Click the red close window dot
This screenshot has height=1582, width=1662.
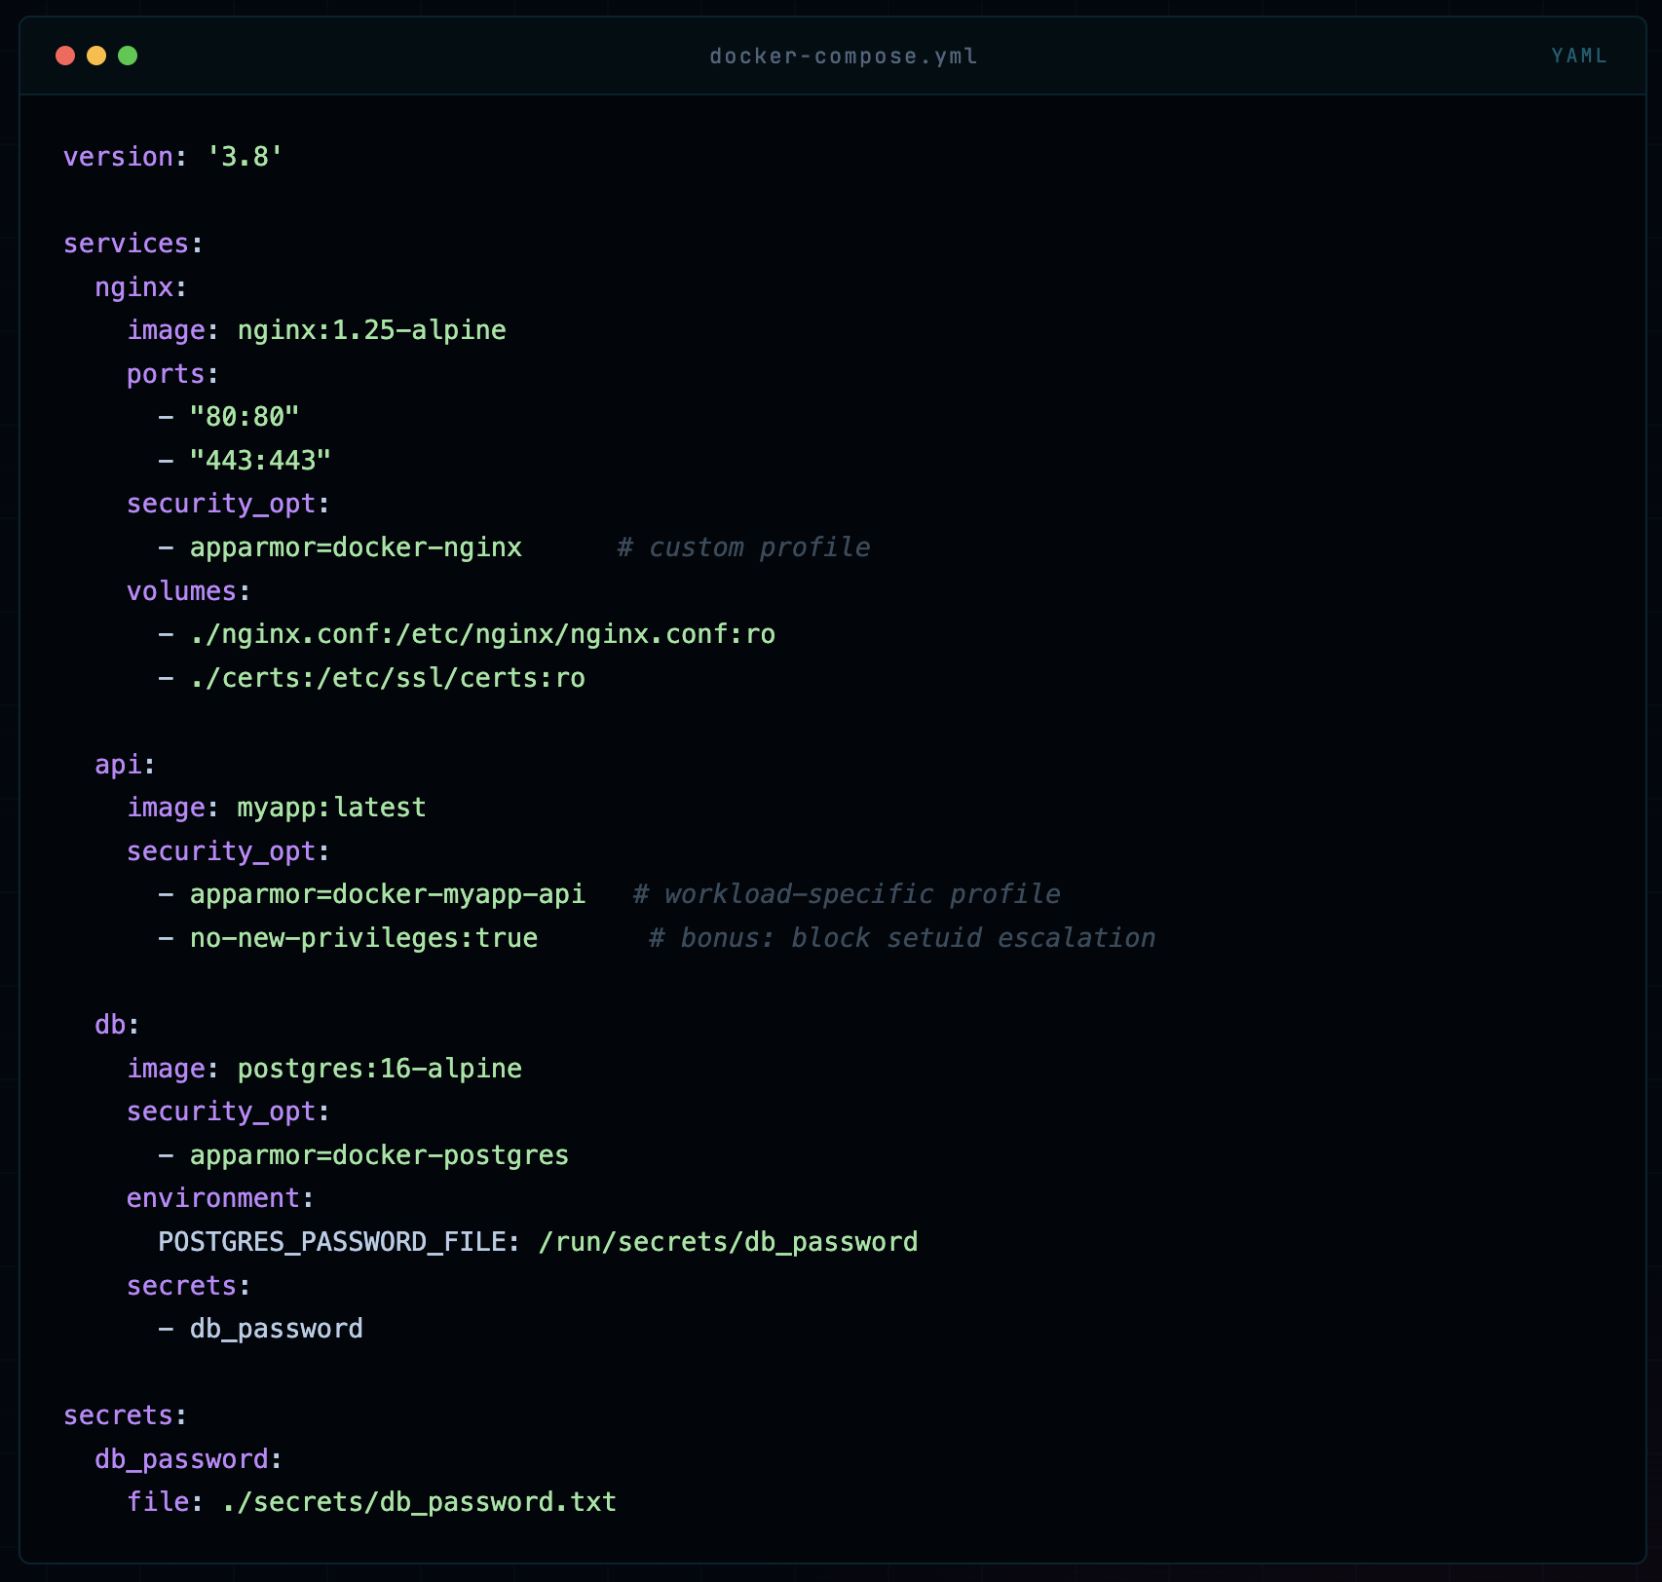coord(65,56)
